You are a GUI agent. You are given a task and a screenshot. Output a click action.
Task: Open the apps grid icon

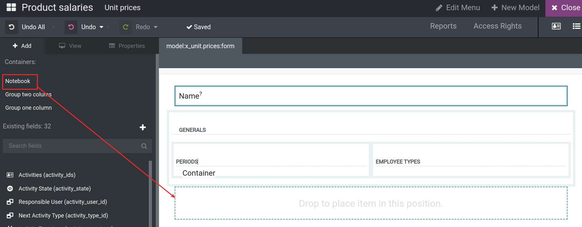(11, 7)
